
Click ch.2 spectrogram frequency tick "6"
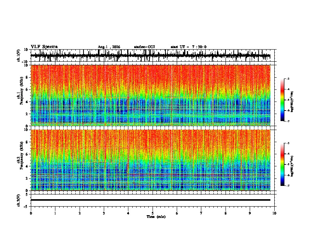pyautogui.click(x=28, y=154)
